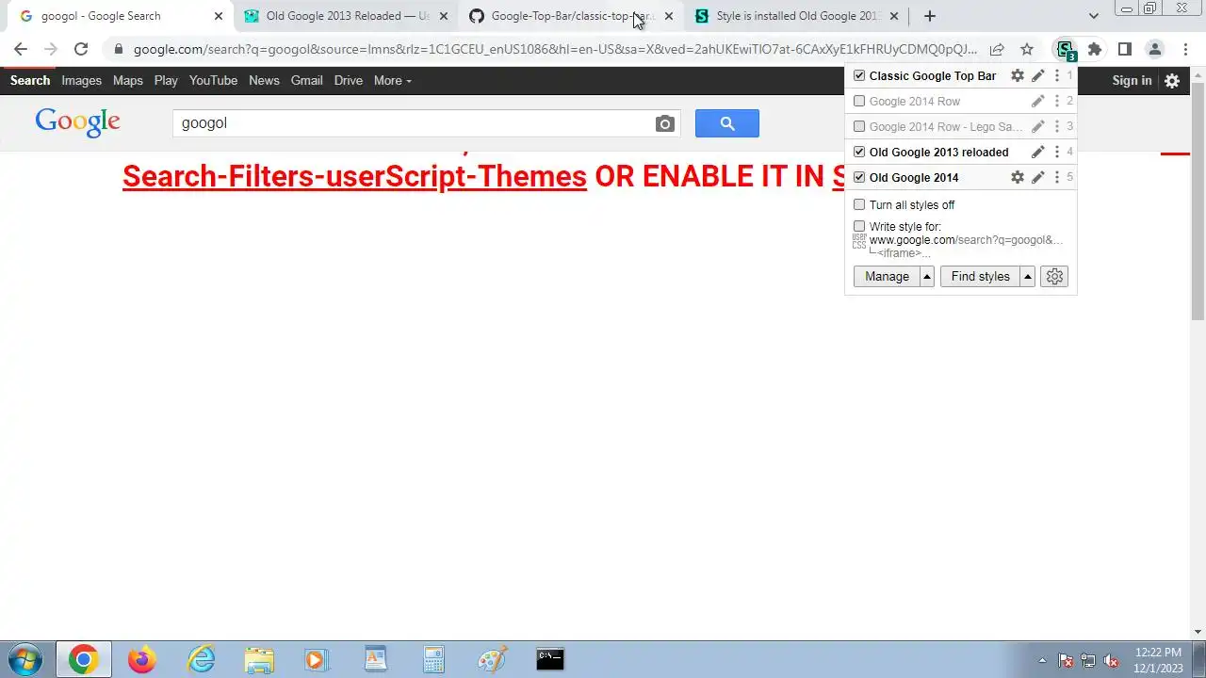Switch to Style is installed tab
Viewport: 1206px width, 678px height.
[797, 16]
